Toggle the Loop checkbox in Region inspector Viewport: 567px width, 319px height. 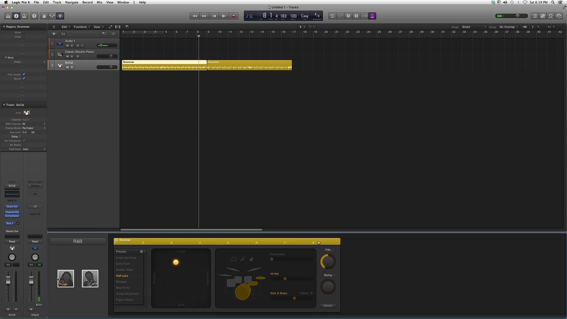click(x=23, y=36)
